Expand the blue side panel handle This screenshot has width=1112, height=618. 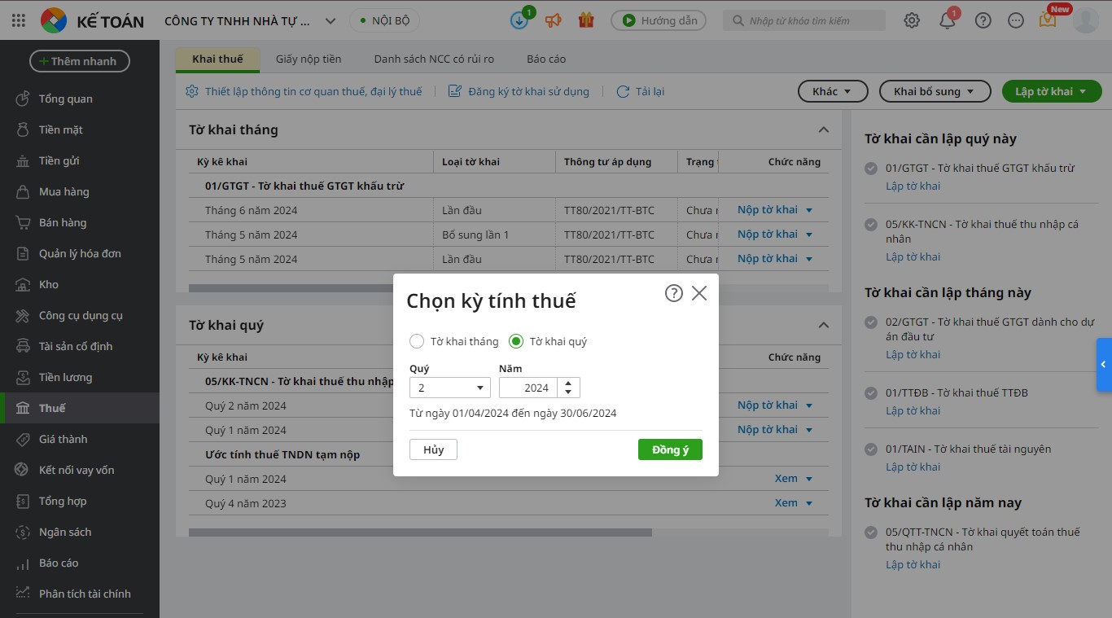[1104, 364]
